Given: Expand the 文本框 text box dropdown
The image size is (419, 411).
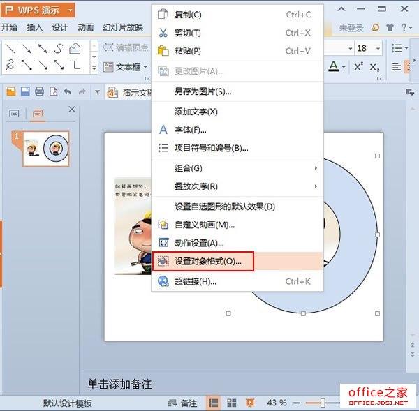Looking at the screenshot, I should 146,68.
